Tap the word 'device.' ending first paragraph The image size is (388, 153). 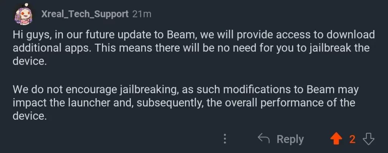pyautogui.click(x=30, y=61)
